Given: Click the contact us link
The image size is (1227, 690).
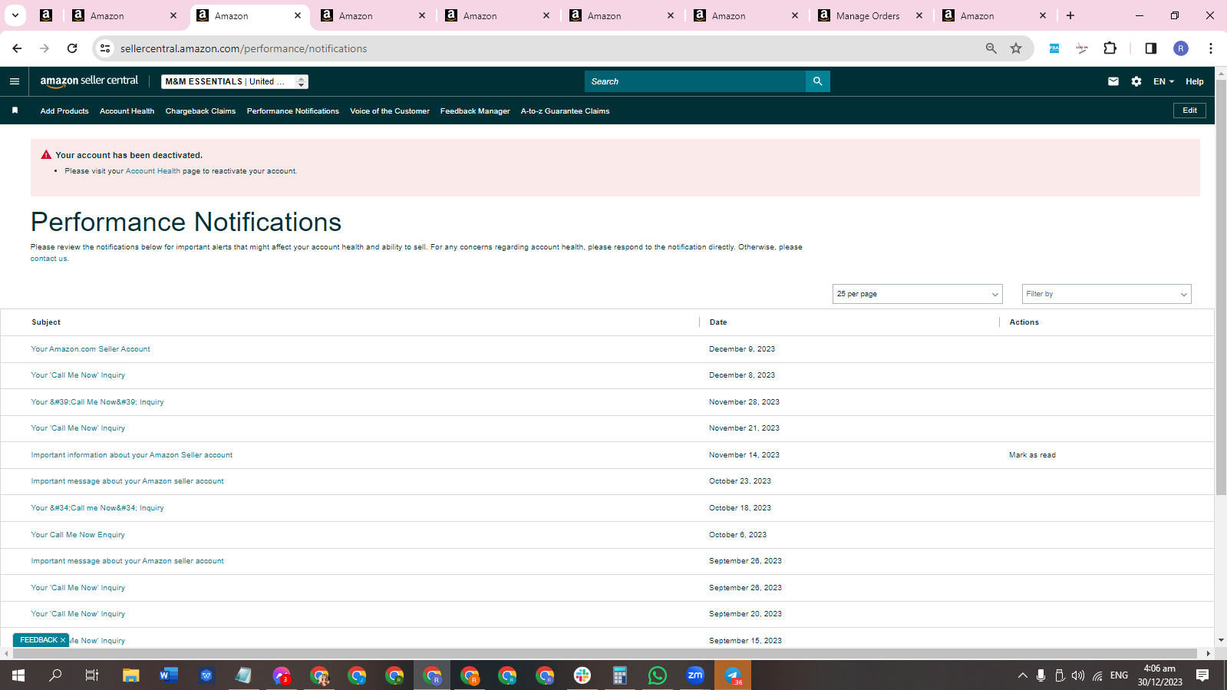Looking at the screenshot, I should (x=48, y=259).
